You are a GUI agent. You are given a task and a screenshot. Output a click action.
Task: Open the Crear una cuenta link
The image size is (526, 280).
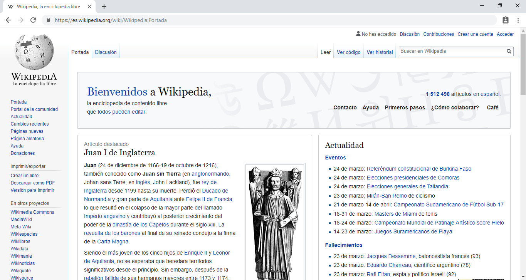coord(475,34)
